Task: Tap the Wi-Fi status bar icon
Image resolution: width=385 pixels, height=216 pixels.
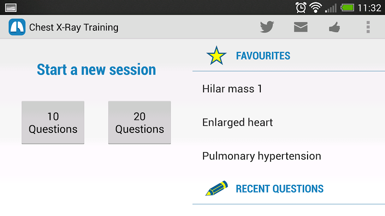Action: pyautogui.click(x=315, y=7)
